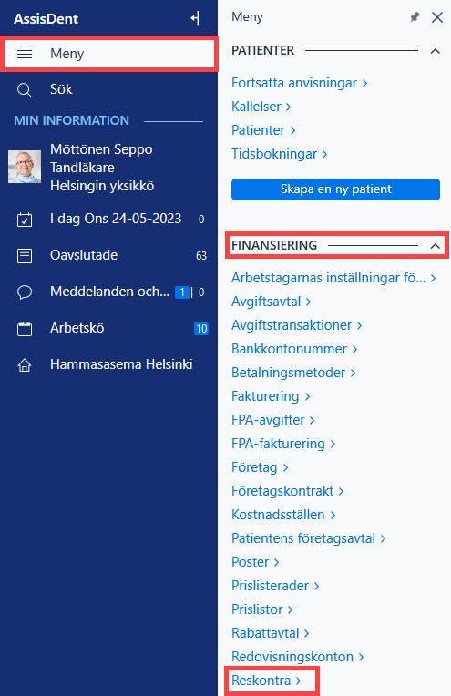Open Arbetstagarnas inställningar link

coord(333,278)
